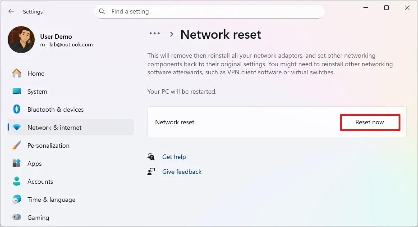Click the Reset now button
This screenshot has width=418, height=227.
point(370,123)
